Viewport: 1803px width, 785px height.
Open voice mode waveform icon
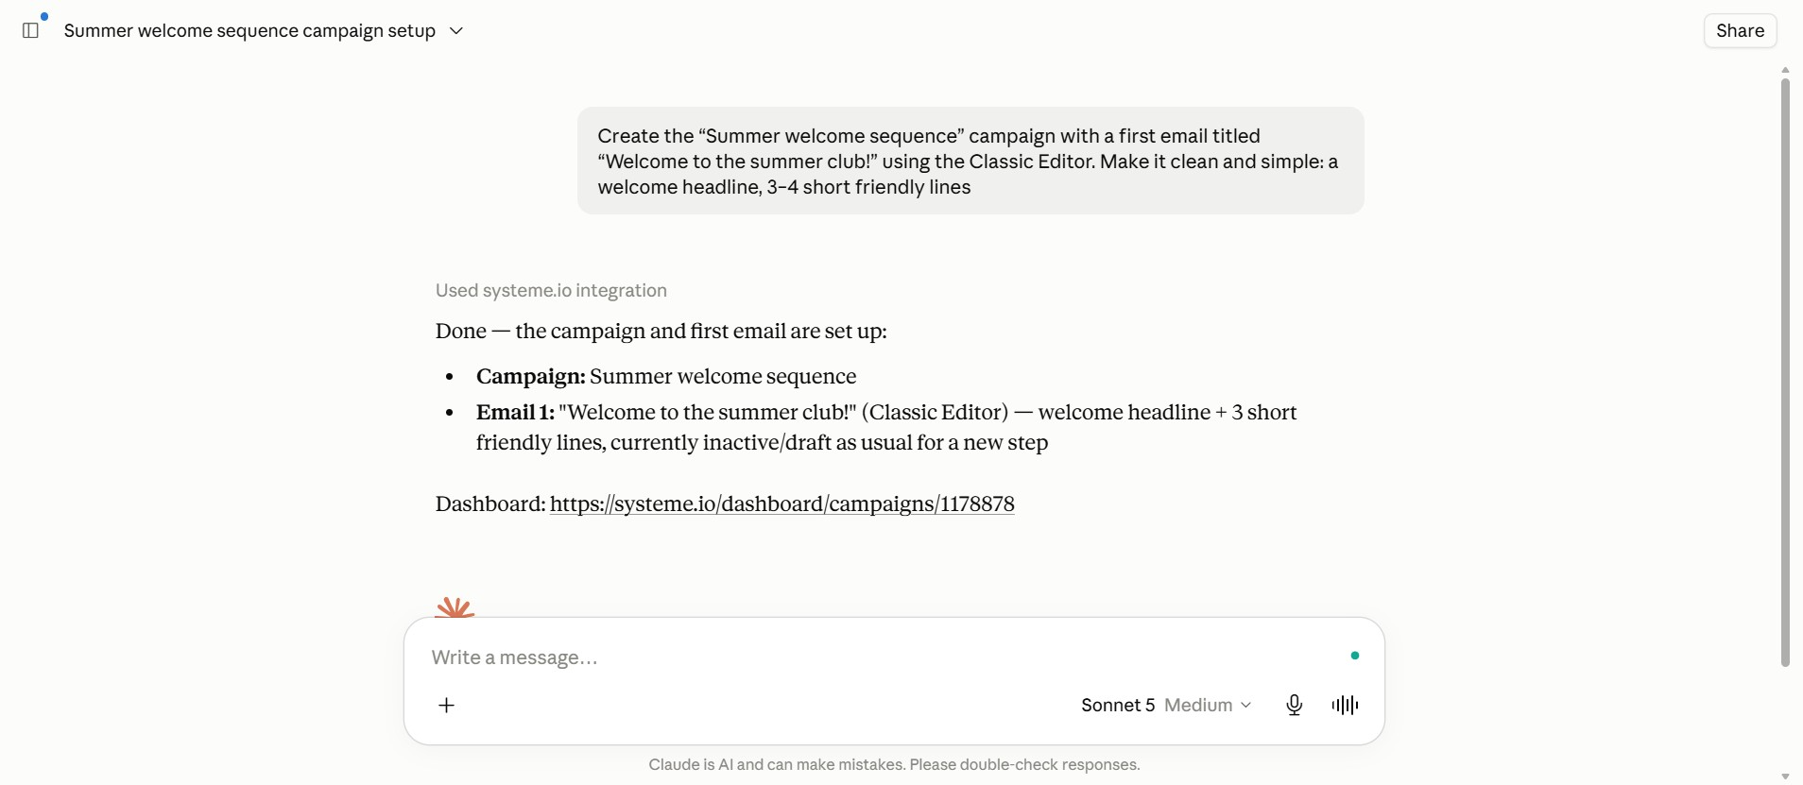click(x=1345, y=706)
